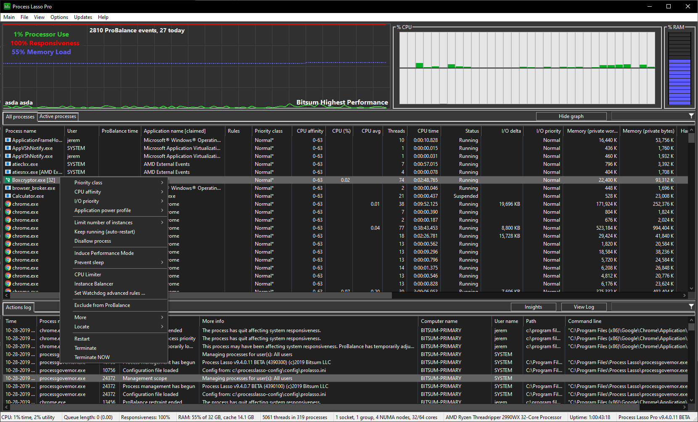Click the View Log button
698x422 pixels.
point(584,307)
